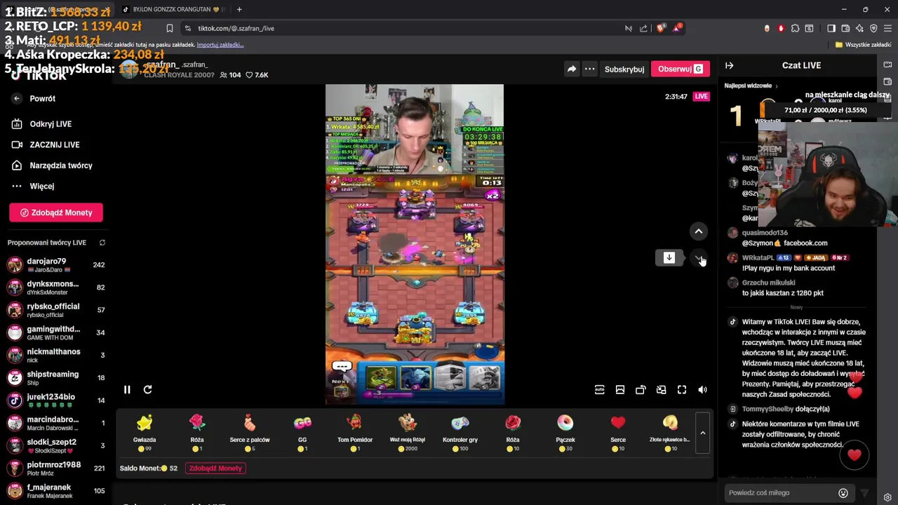Open Leo AI sparkle icon
The height and width of the screenshot is (505, 898).
point(859,29)
